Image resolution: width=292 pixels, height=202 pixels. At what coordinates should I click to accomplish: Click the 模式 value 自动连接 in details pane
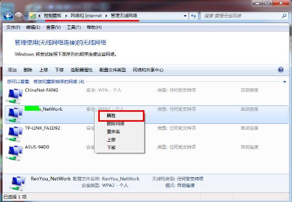186,185
